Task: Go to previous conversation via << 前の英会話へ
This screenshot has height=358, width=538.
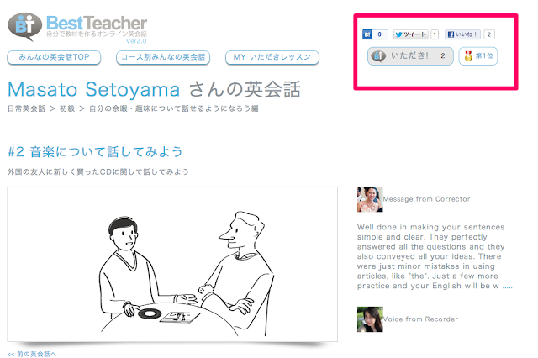Action: tap(32, 355)
